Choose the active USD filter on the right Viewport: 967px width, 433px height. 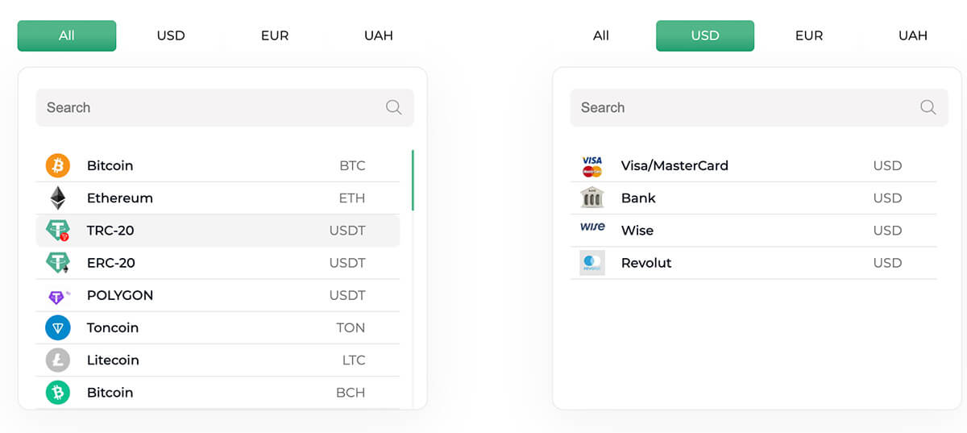coord(705,35)
